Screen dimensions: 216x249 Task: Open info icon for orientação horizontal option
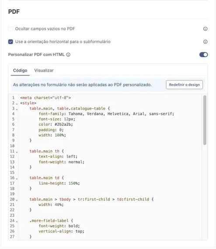click(205, 41)
